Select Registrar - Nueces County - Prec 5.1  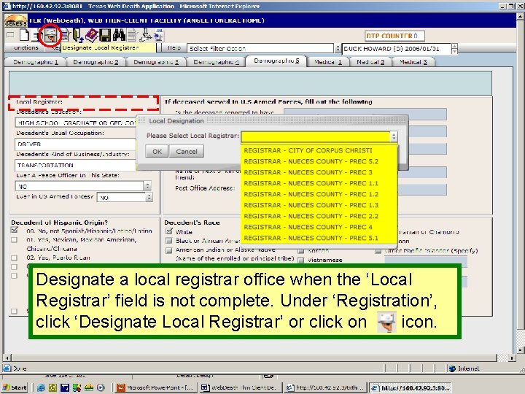319,238
